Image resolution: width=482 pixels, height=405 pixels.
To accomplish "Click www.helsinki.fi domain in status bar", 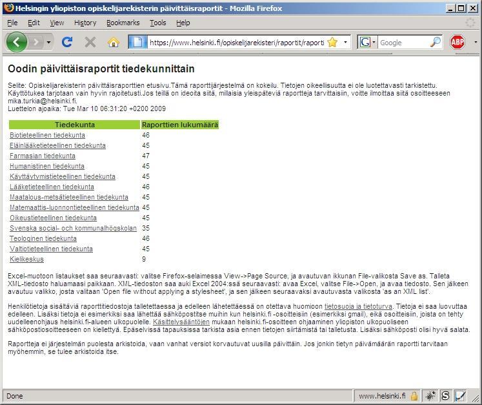I will pyautogui.click(x=382, y=396).
